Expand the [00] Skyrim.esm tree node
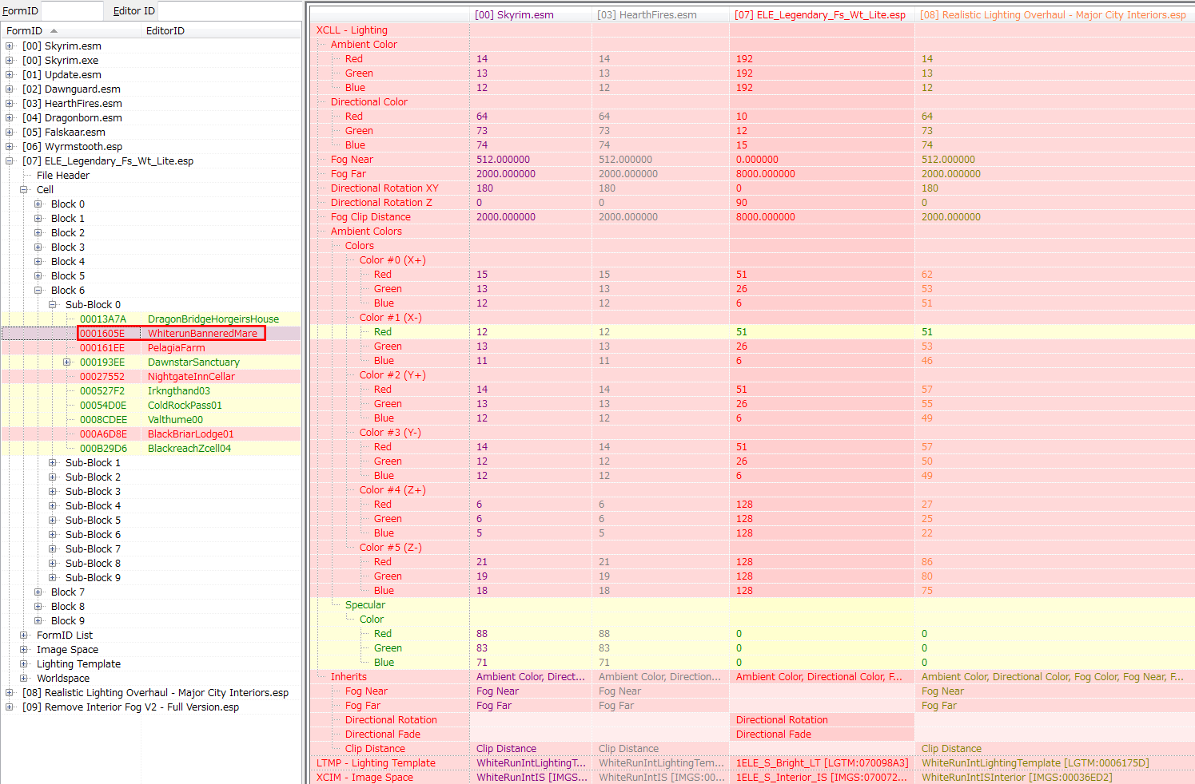The width and height of the screenshot is (1195, 784). 10,46
